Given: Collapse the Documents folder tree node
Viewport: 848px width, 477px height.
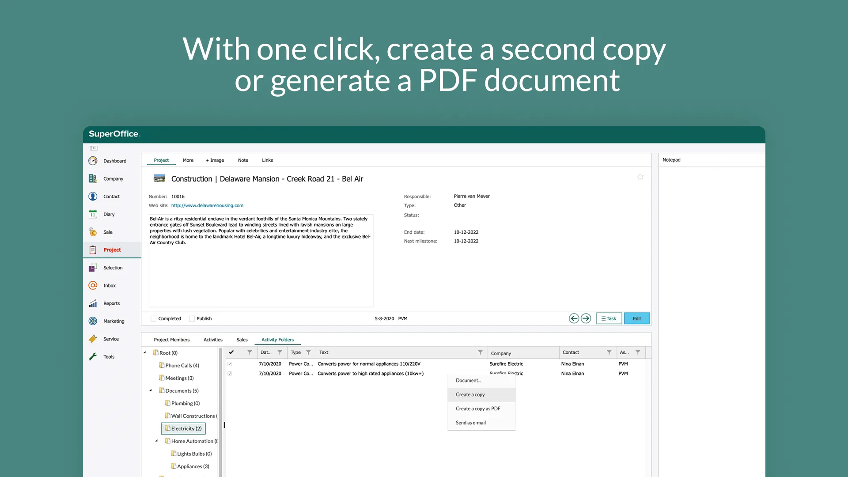Looking at the screenshot, I should 151,390.
